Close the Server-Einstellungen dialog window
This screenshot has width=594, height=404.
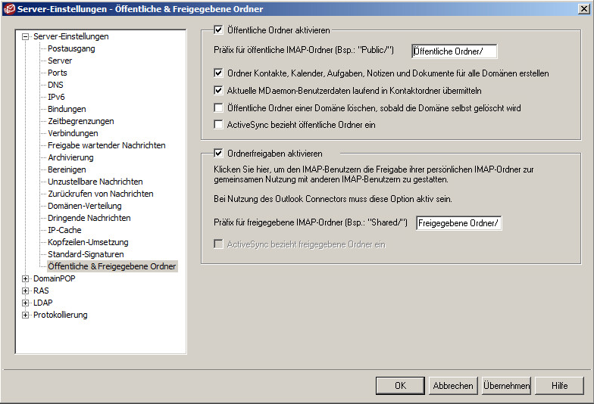583,8
